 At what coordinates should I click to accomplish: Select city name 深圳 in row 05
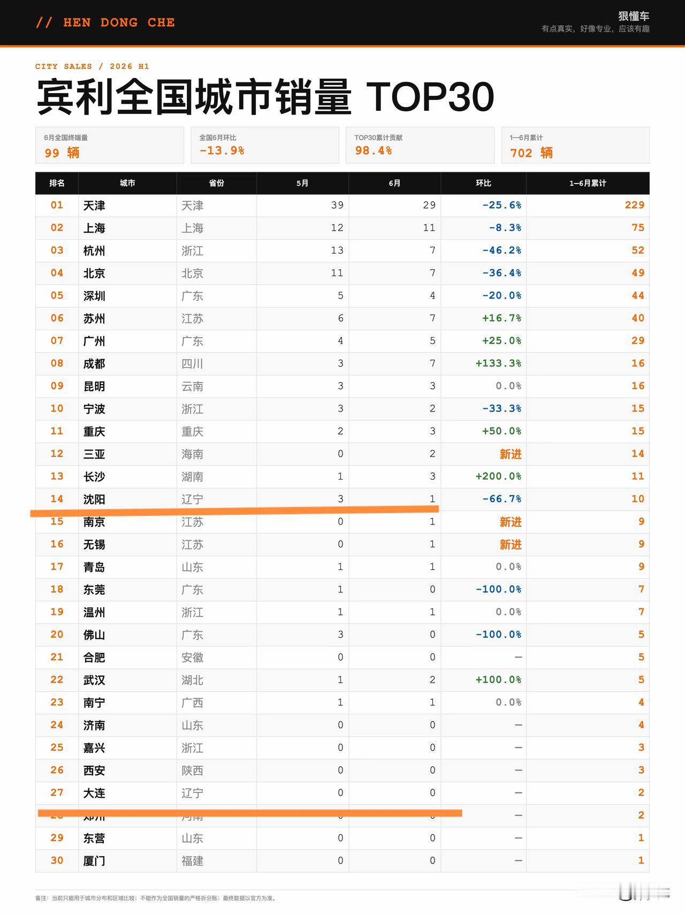coord(94,296)
